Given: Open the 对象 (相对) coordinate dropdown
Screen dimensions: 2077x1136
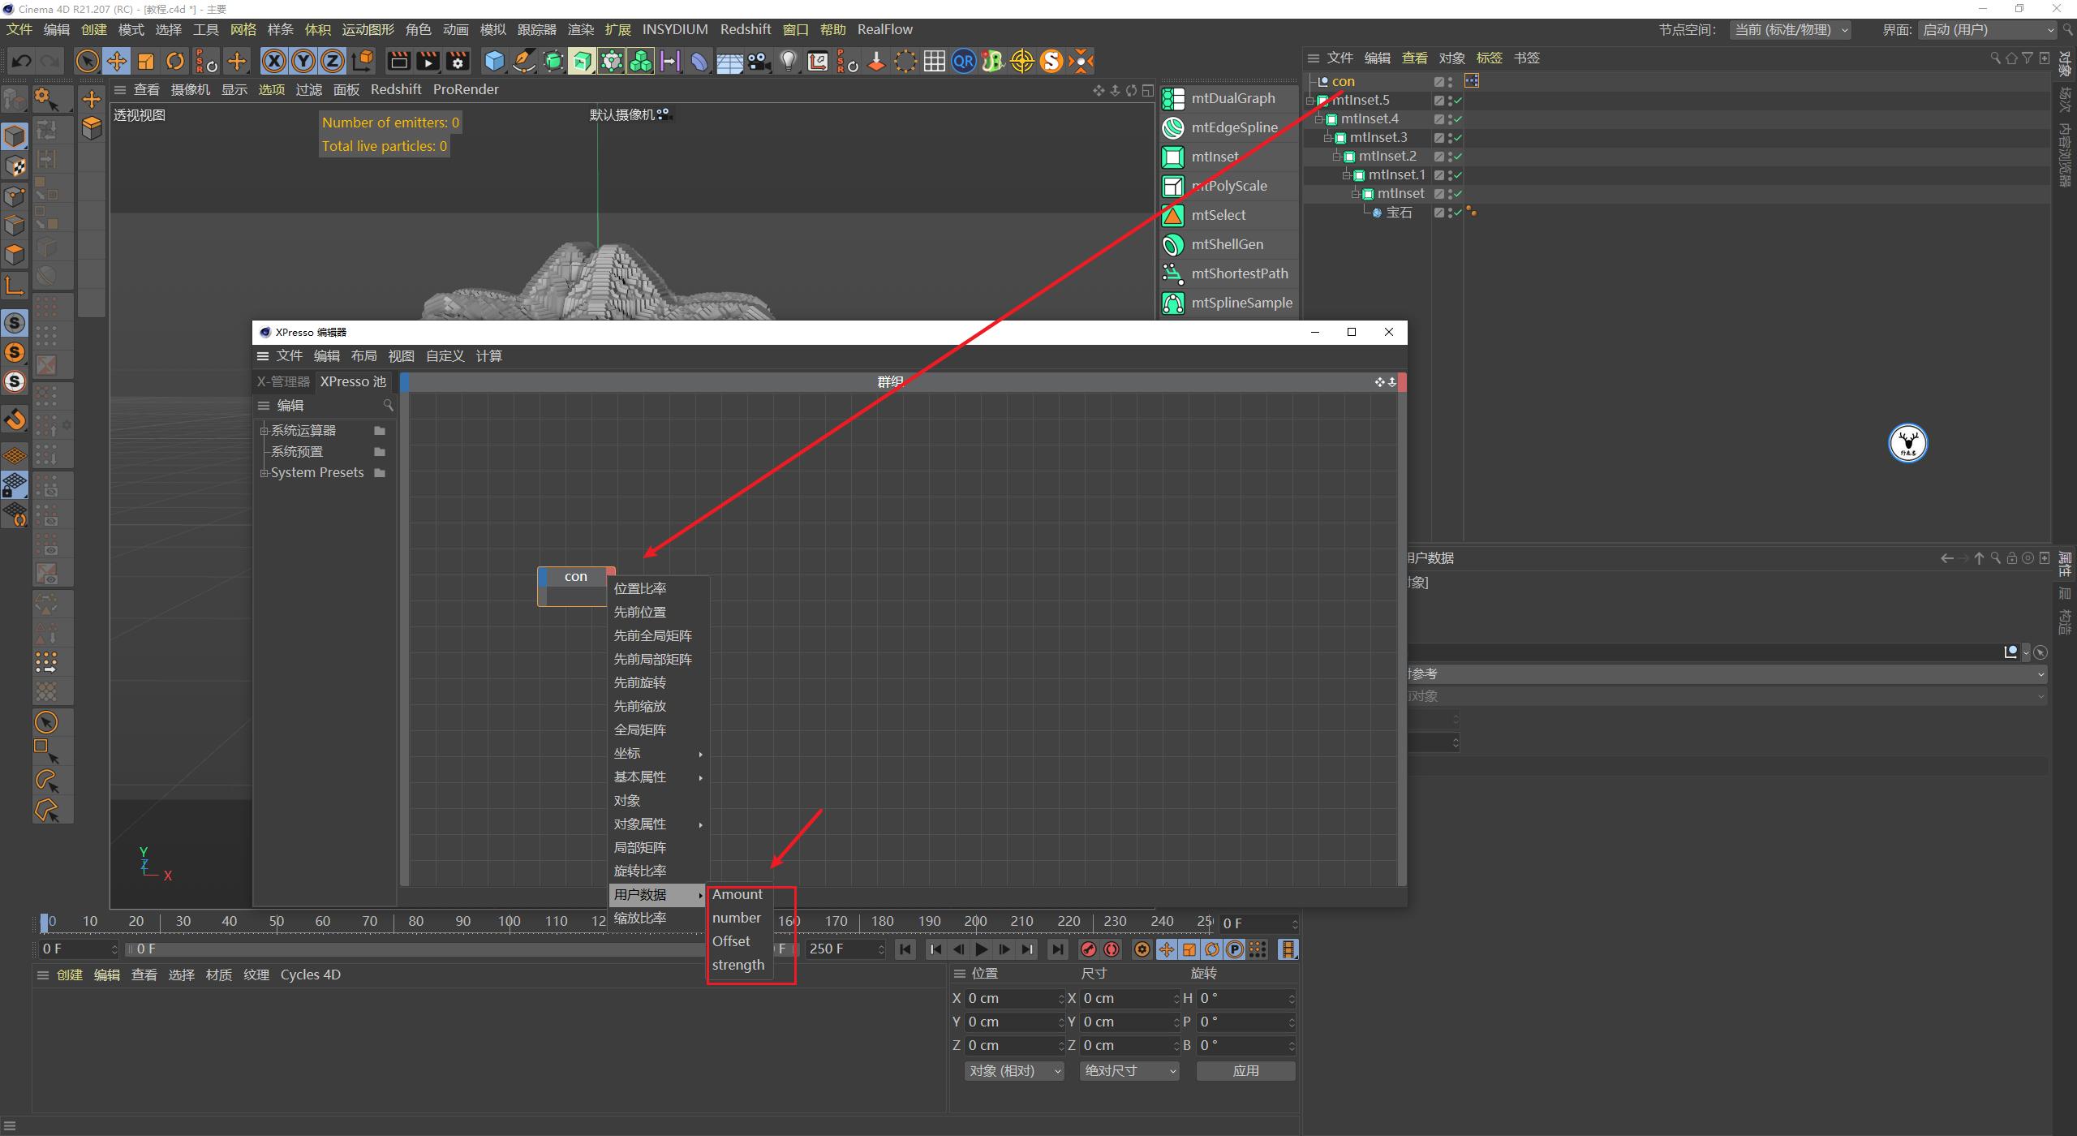Looking at the screenshot, I should [1013, 1070].
